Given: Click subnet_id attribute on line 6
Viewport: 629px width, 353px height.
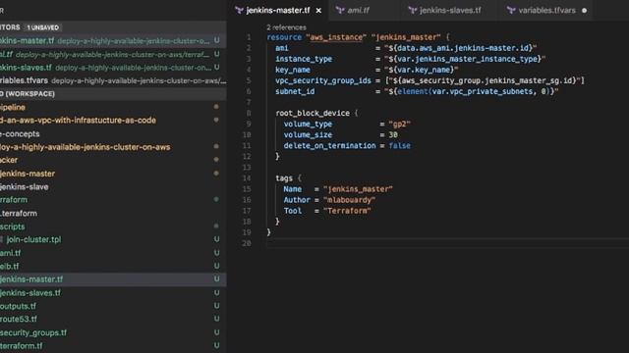Looking at the screenshot, I should [x=295, y=91].
